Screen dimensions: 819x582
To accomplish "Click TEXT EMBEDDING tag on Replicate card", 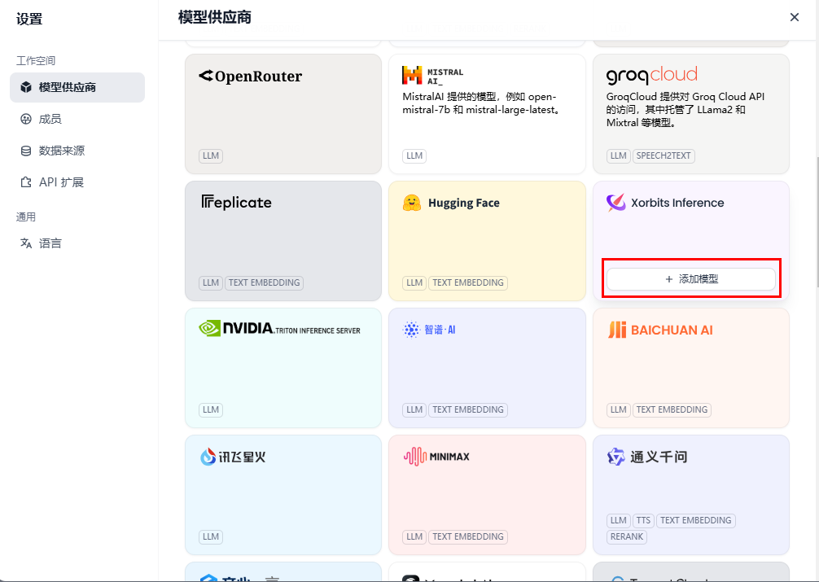I will pyautogui.click(x=265, y=282).
